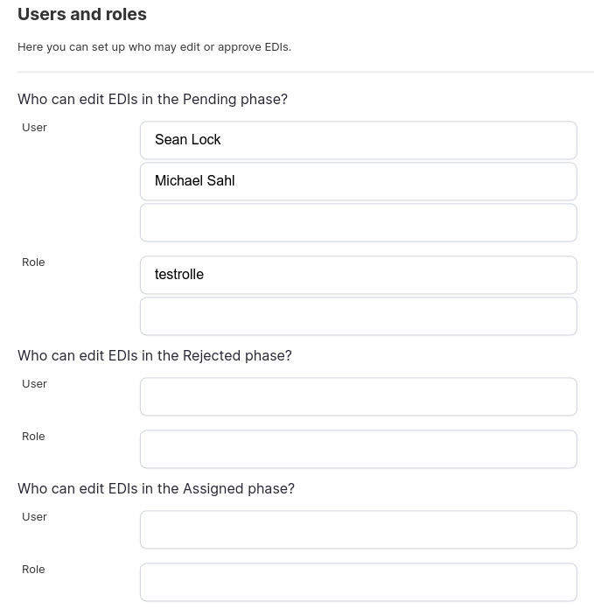
Task: Click the Rejected phase question heading
Action: click(155, 356)
